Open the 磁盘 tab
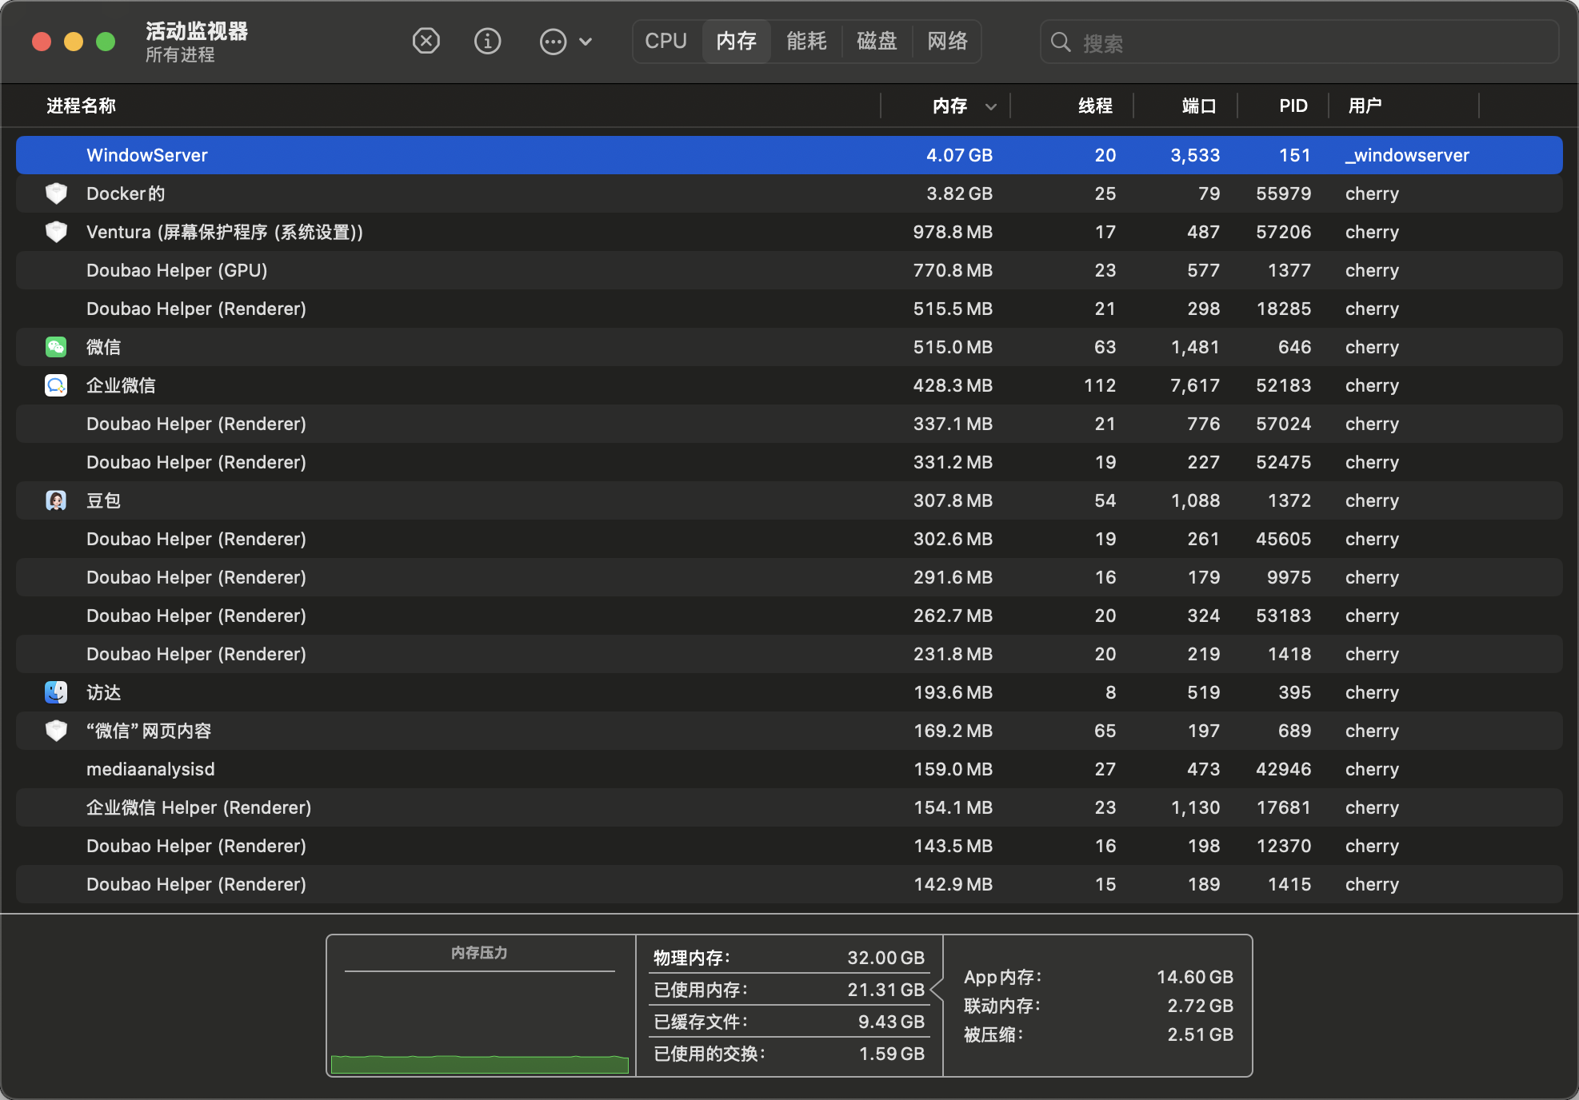Viewport: 1579px width, 1100px height. [x=877, y=41]
